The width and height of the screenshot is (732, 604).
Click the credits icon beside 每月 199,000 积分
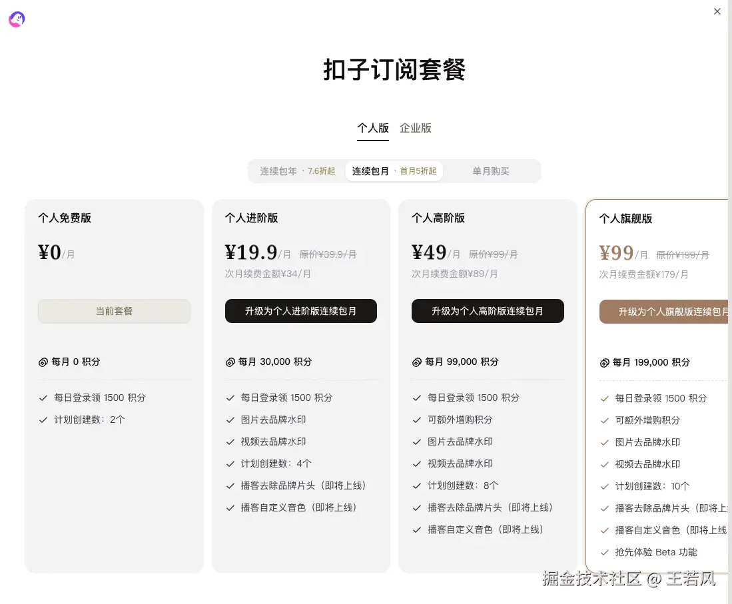click(605, 363)
